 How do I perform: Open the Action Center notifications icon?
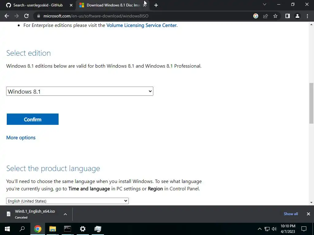click(304, 229)
